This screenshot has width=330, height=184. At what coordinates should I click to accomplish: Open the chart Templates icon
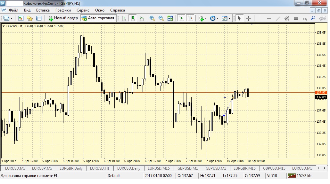coord(225,18)
